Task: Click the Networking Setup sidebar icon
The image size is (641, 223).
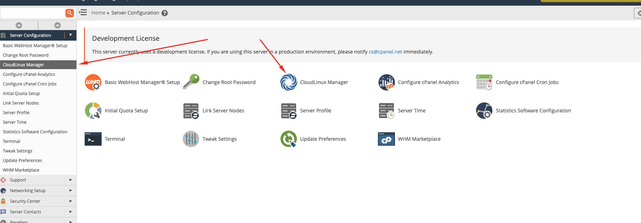Action: click(x=3, y=191)
